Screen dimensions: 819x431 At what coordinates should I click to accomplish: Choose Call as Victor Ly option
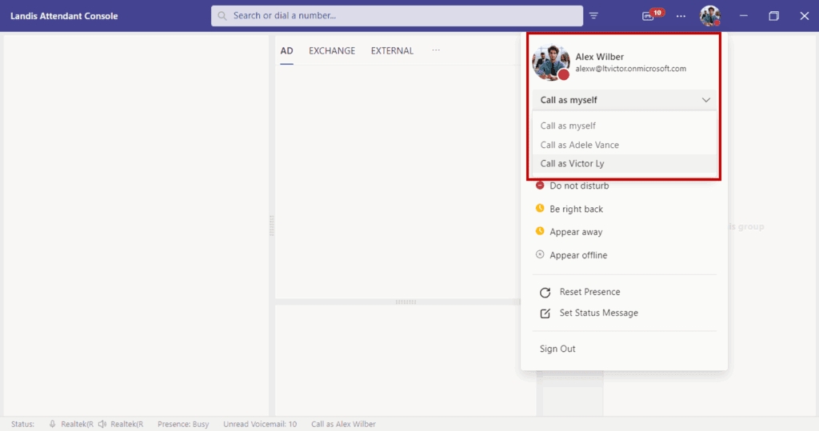tap(572, 164)
